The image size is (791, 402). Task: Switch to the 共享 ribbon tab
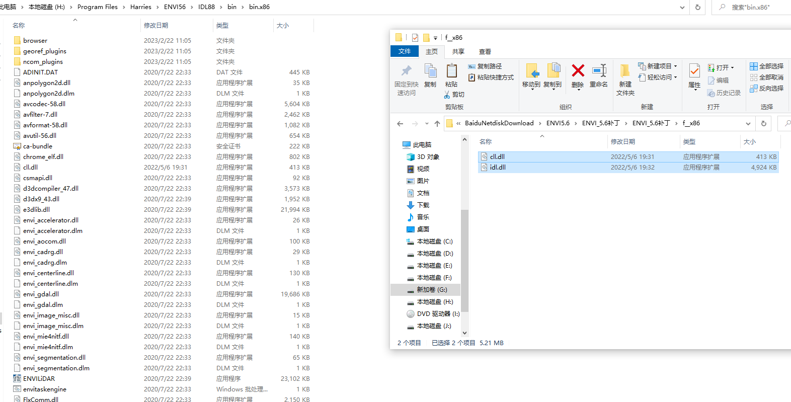[x=458, y=51]
